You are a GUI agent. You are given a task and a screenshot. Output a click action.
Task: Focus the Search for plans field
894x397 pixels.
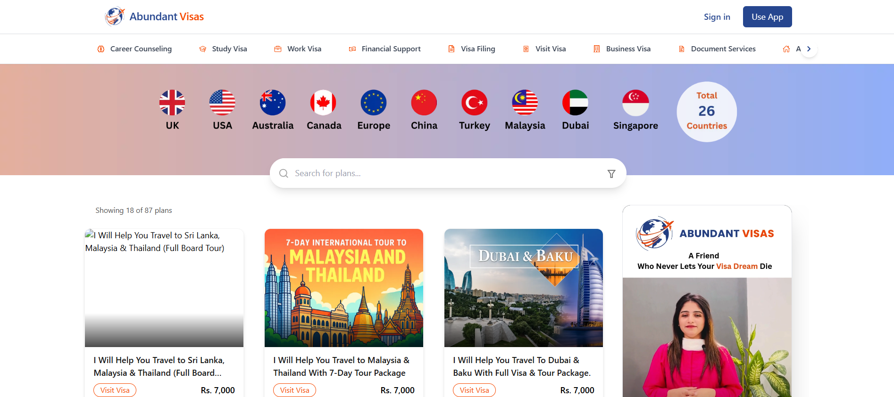pyautogui.click(x=448, y=173)
